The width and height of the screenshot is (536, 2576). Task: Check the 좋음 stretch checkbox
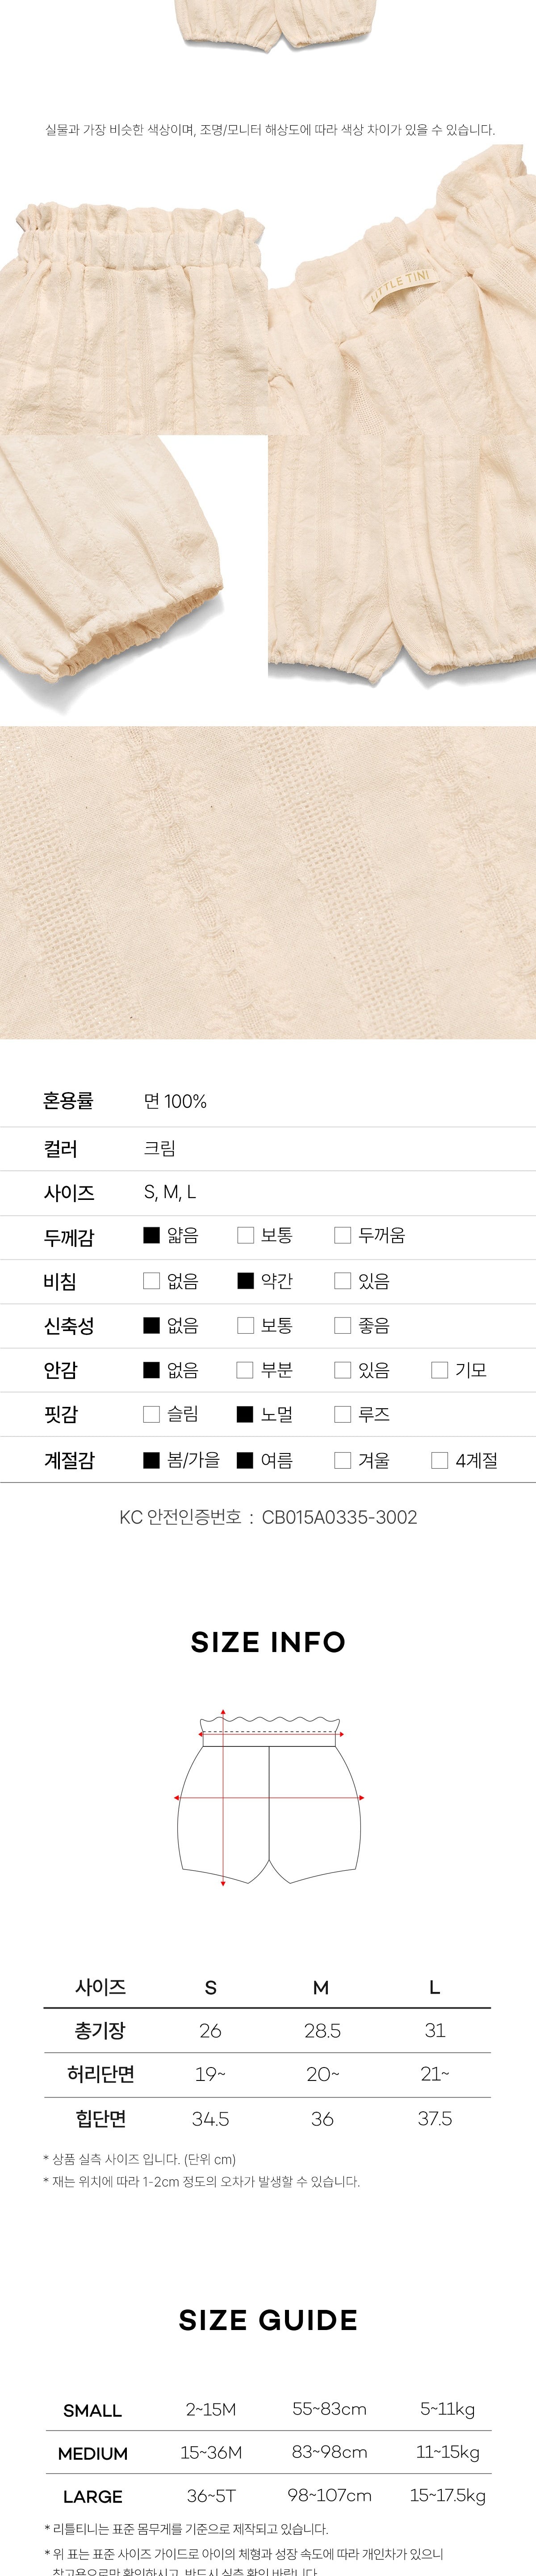(x=342, y=1325)
